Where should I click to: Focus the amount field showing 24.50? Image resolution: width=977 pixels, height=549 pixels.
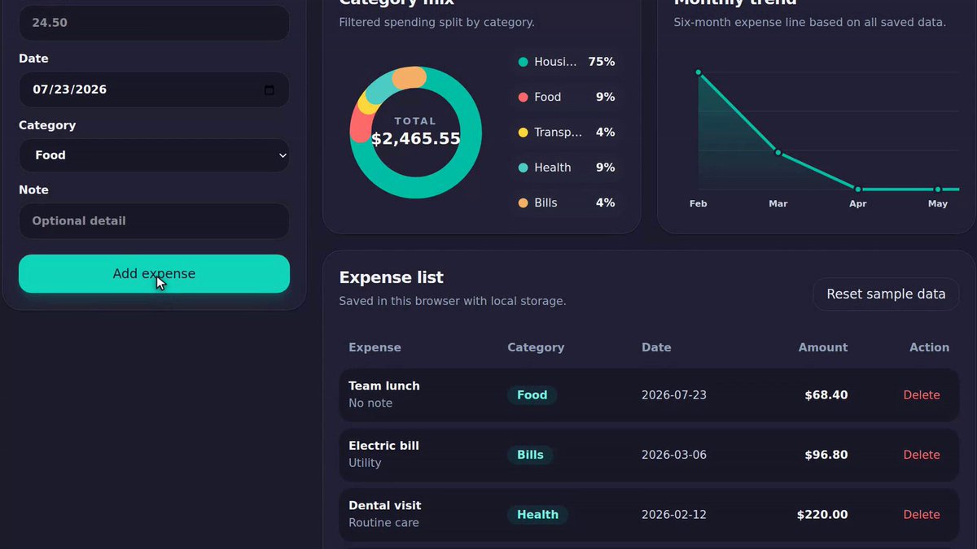pos(154,23)
